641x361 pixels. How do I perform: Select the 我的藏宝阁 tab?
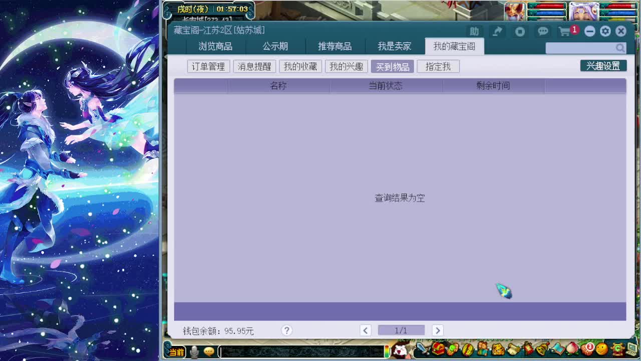click(x=454, y=46)
